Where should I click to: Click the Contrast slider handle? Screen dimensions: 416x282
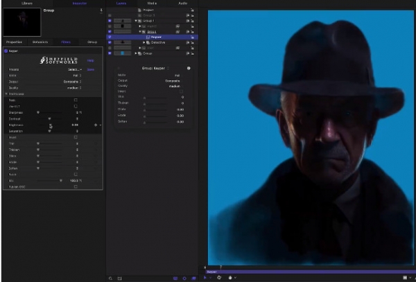click(x=49, y=118)
